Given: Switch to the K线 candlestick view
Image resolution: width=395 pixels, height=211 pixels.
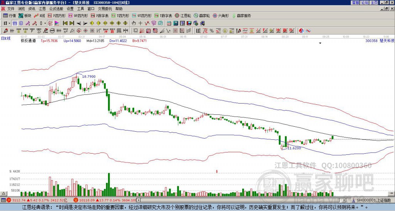Looking at the screenshot, I should (x=39, y=15).
